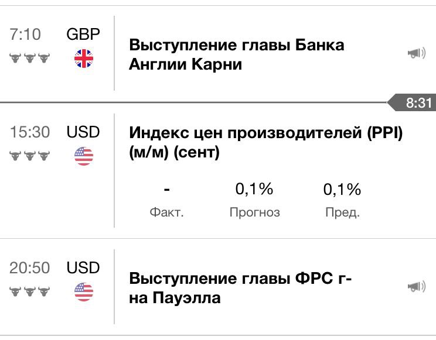Click the 8:31 current time marker
This screenshot has width=436, height=340.
412,102
